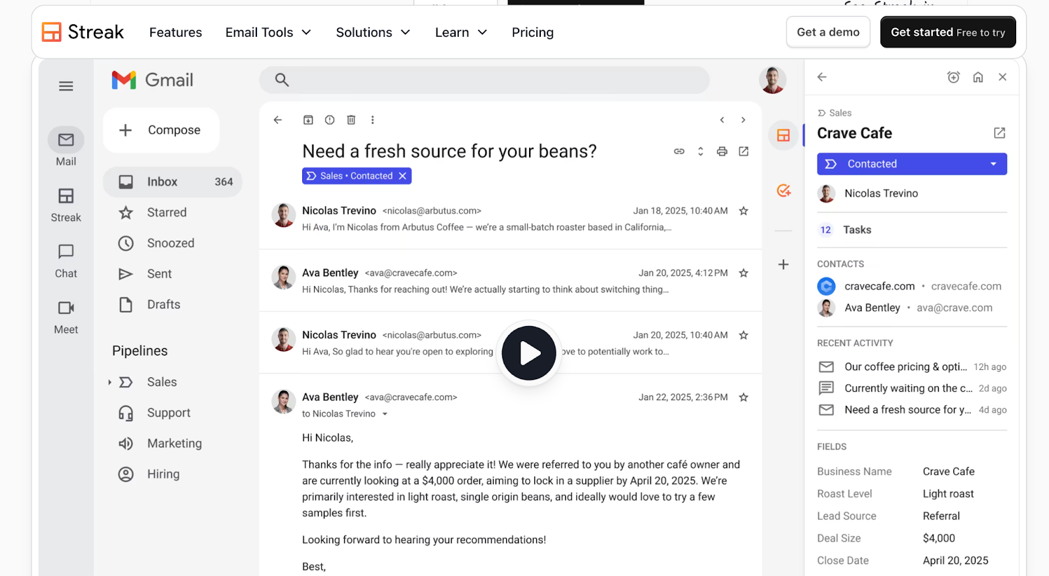Close the Crave Cafe sidebar panel
Image resolution: width=1049 pixels, height=576 pixels.
1002,77
